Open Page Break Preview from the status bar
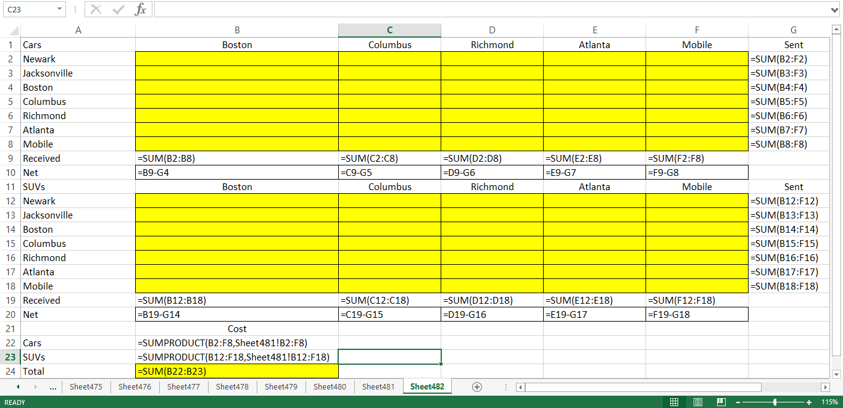This screenshot has width=843, height=408. pyautogui.click(x=721, y=402)
